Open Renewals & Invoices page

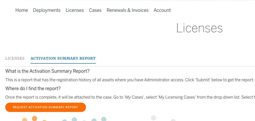[127, 10]
